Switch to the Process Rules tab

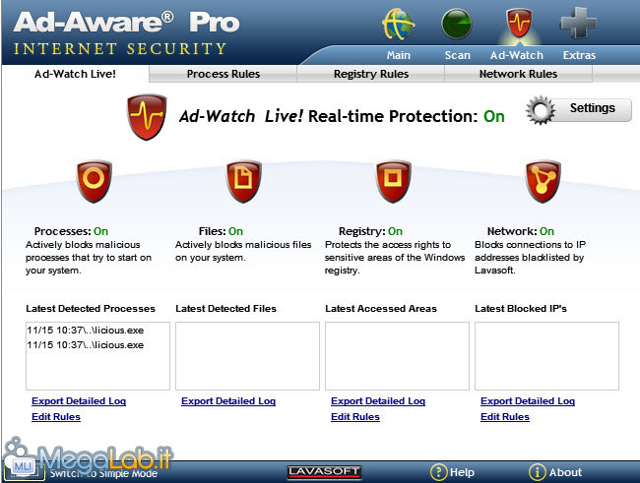pos(223,74)
